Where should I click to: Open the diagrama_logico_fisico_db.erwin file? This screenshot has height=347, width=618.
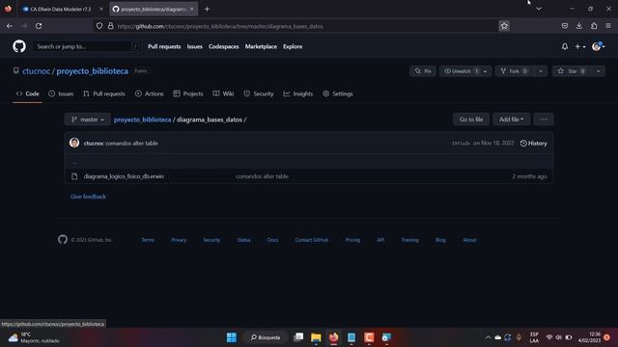pos(124,176)
